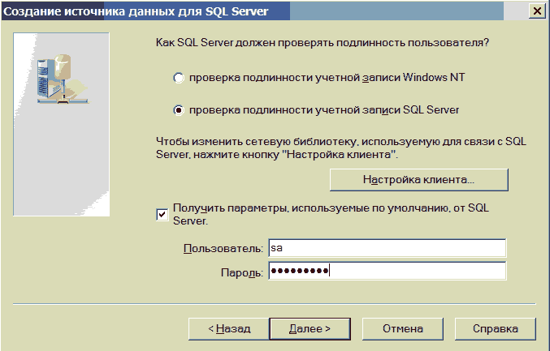Screen dimensions: 550x351
Task: Open help via the "Справка" button
Action: (x=495, y=329)
